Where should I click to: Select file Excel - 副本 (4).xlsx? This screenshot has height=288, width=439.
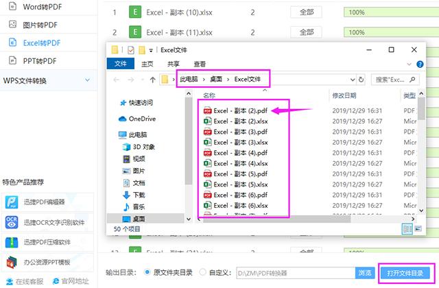pos(235,163)
